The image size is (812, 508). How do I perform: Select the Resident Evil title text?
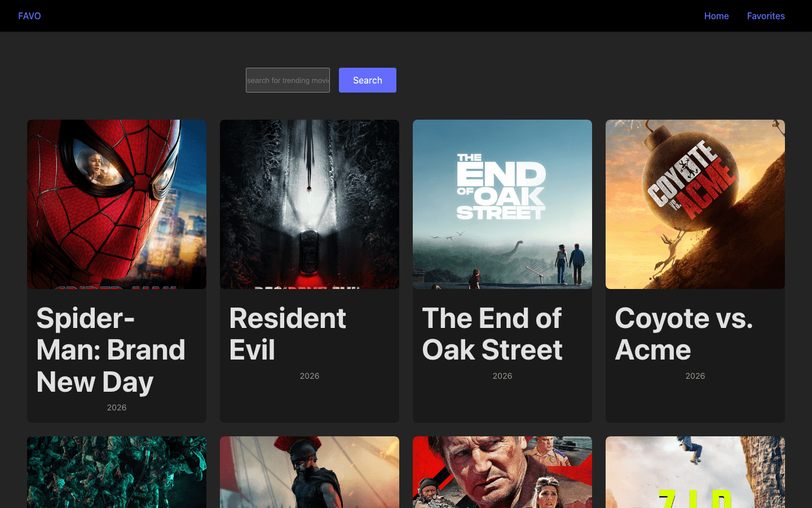288,334
